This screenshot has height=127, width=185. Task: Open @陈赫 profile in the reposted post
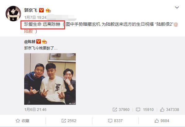pyautogui.click(x=30, y=41)
